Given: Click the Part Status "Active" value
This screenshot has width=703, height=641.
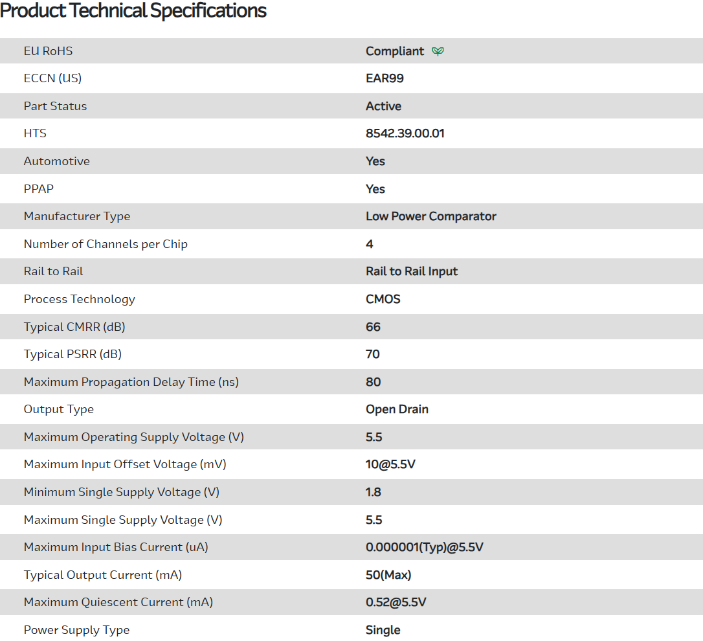Looking at the screenshot, I should pyautogui.click(x=383, y=106).
